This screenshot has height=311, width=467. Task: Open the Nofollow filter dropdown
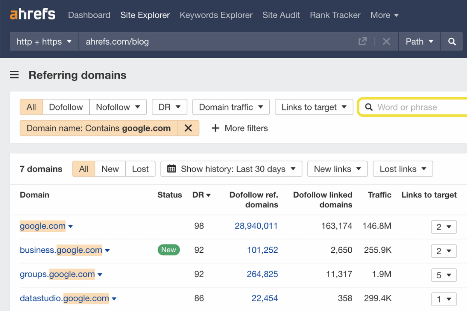118,107
